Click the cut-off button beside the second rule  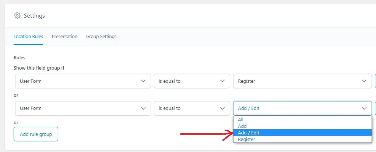pos(375,108)
